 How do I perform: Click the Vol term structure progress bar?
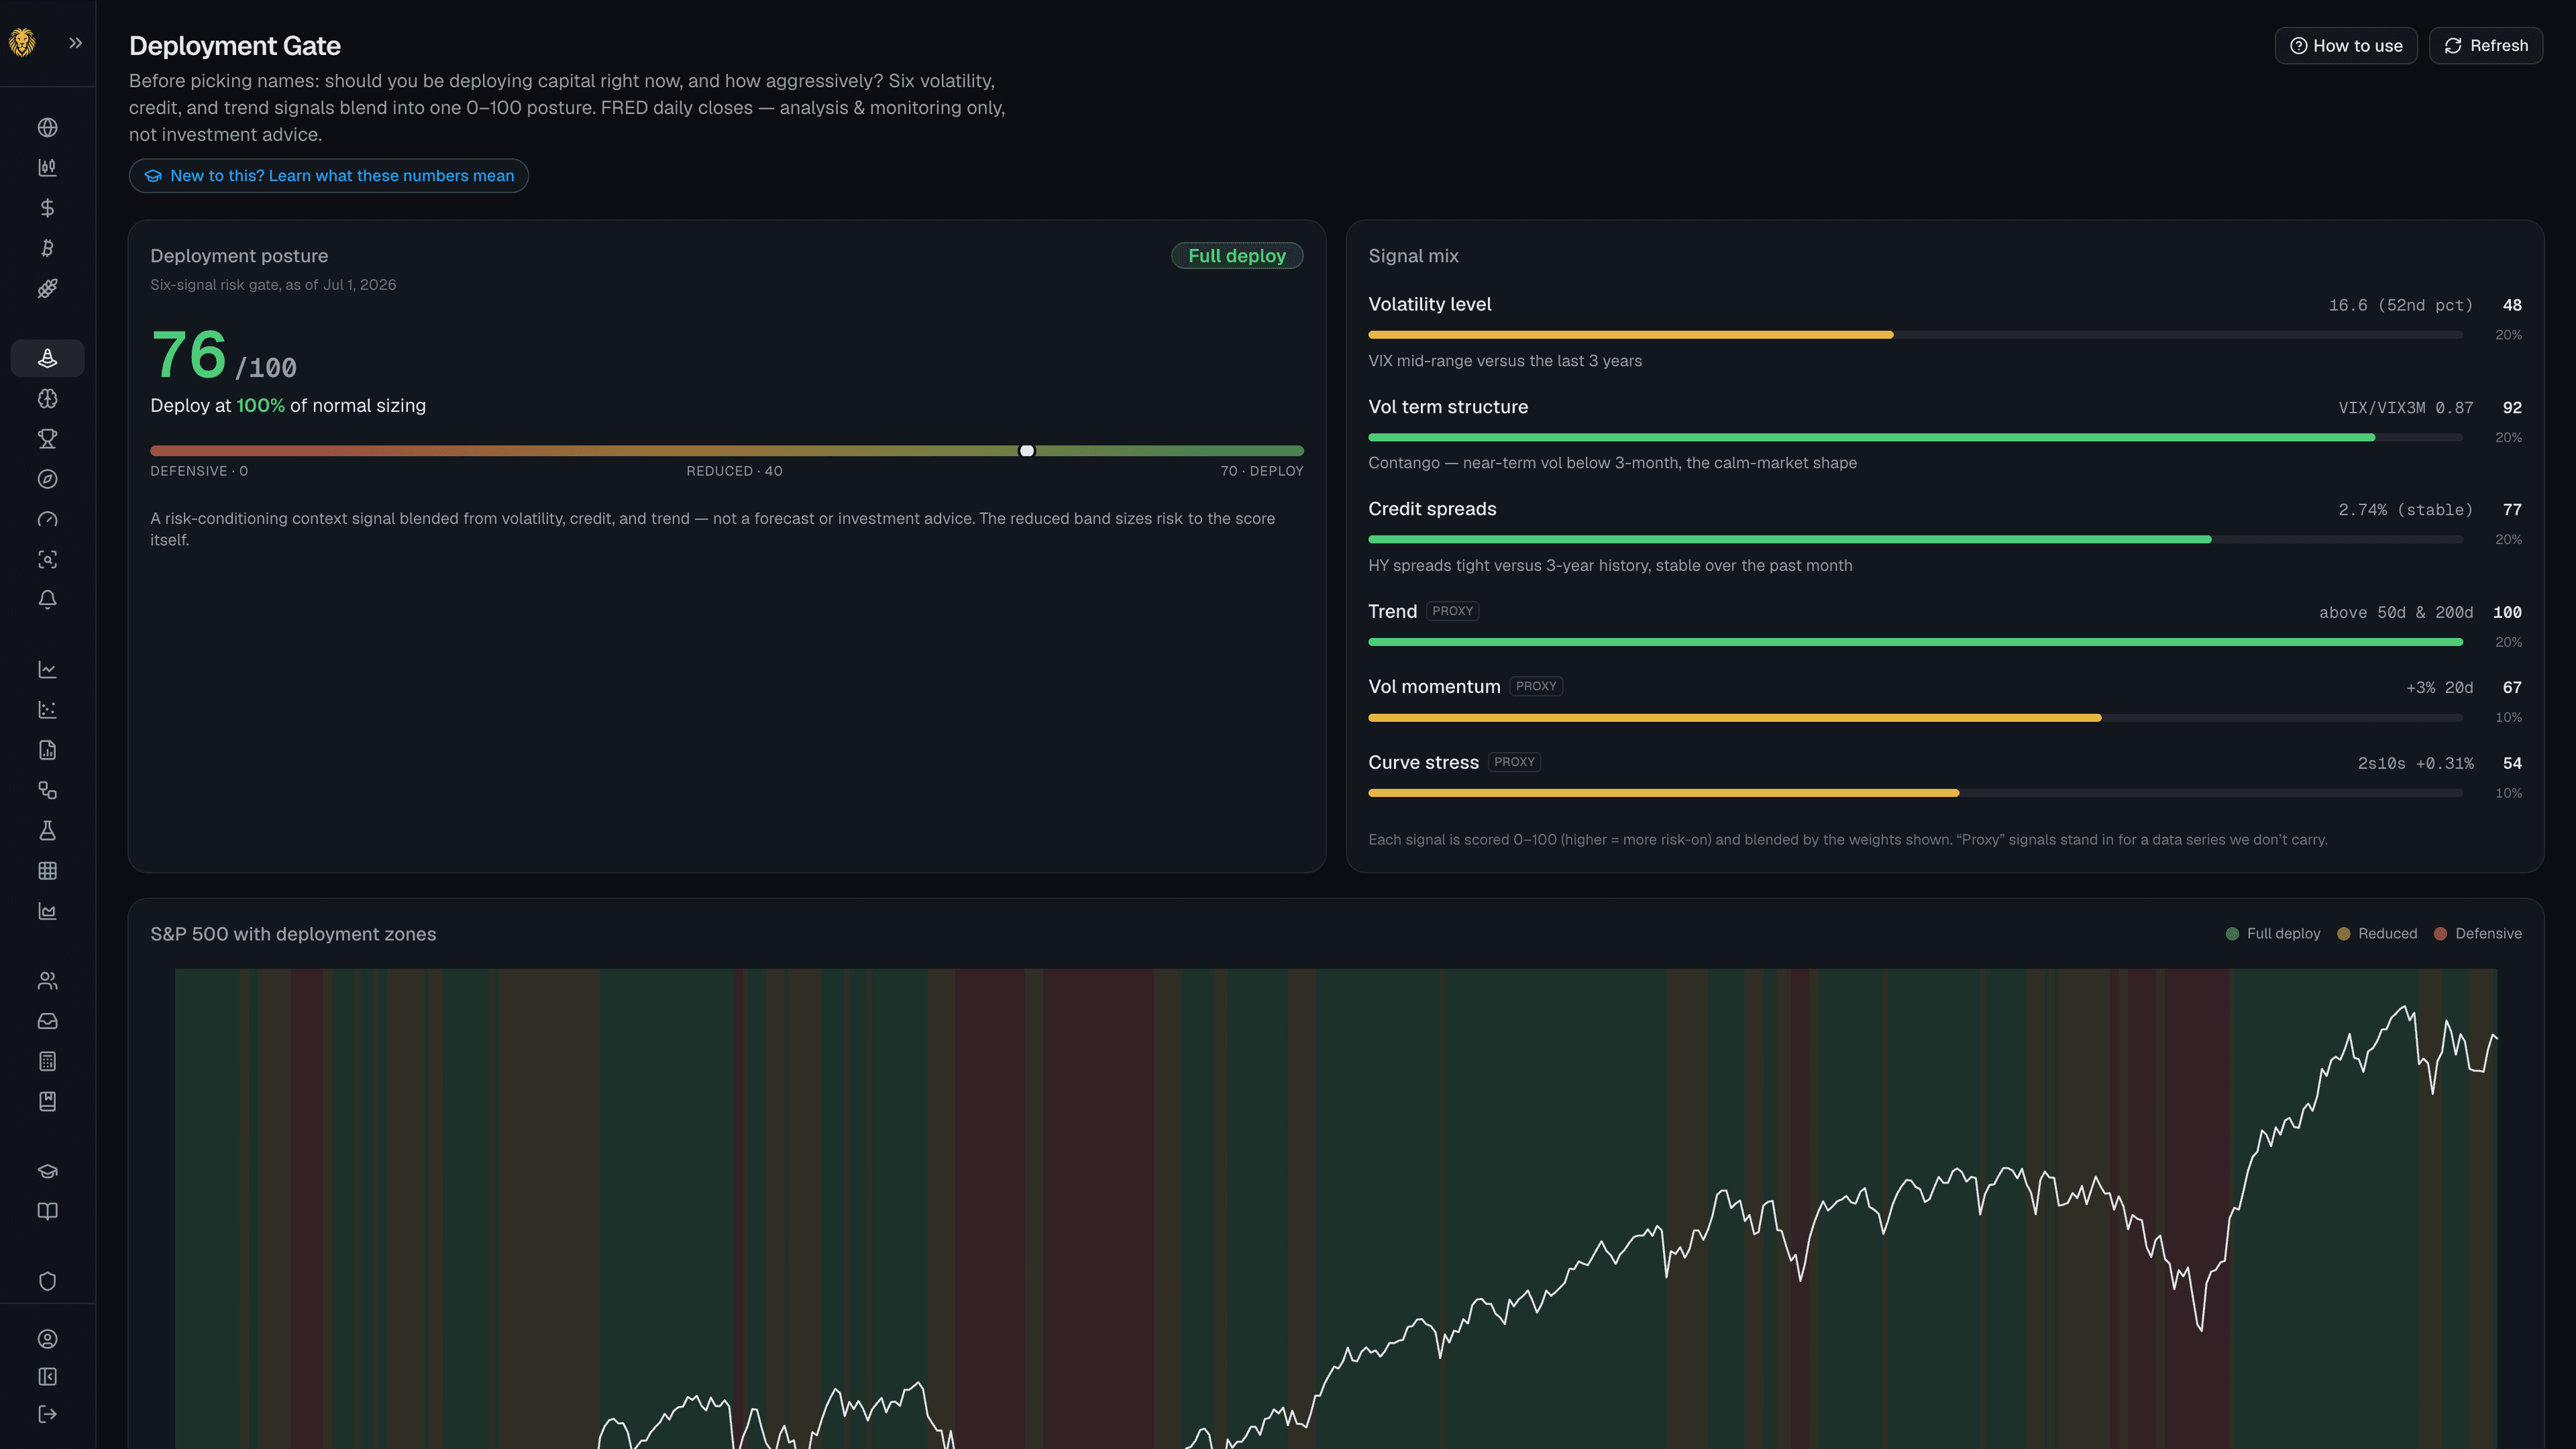click(1915, 438)
